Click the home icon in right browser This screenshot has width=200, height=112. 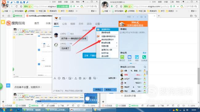pyautogui.click(x=121, y=6)
